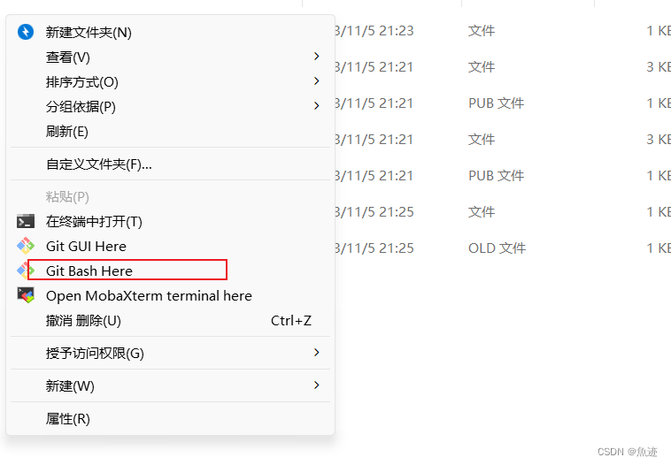This screenshot has width=671, height=465.
Task: Choose 刷新(E) to refresh the folder
Action: click(x=170, y=131)
